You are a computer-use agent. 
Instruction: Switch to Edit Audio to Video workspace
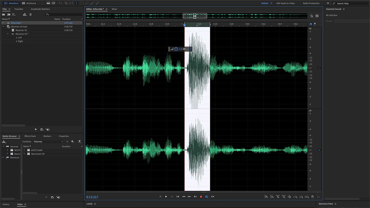[x=285, y=3]
